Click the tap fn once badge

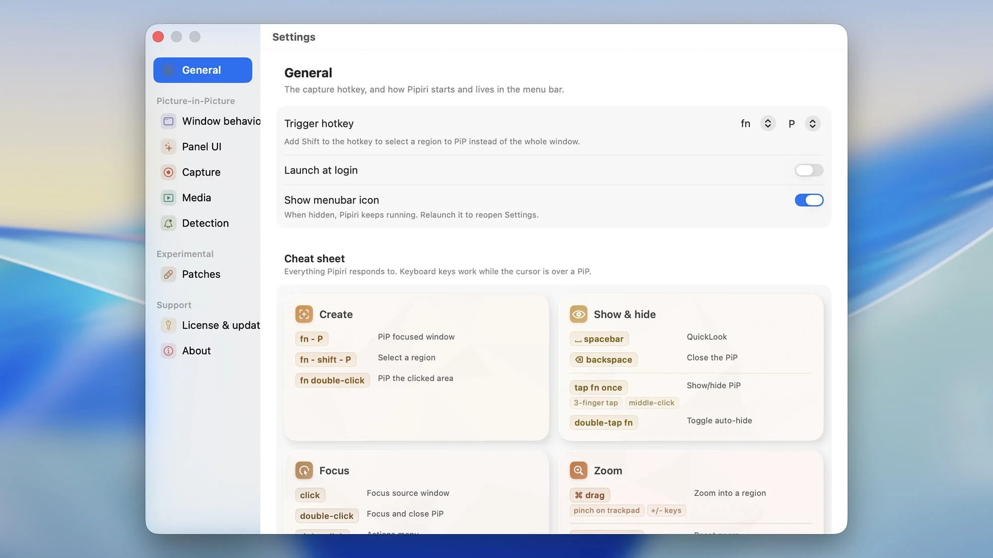click(598, 387)
